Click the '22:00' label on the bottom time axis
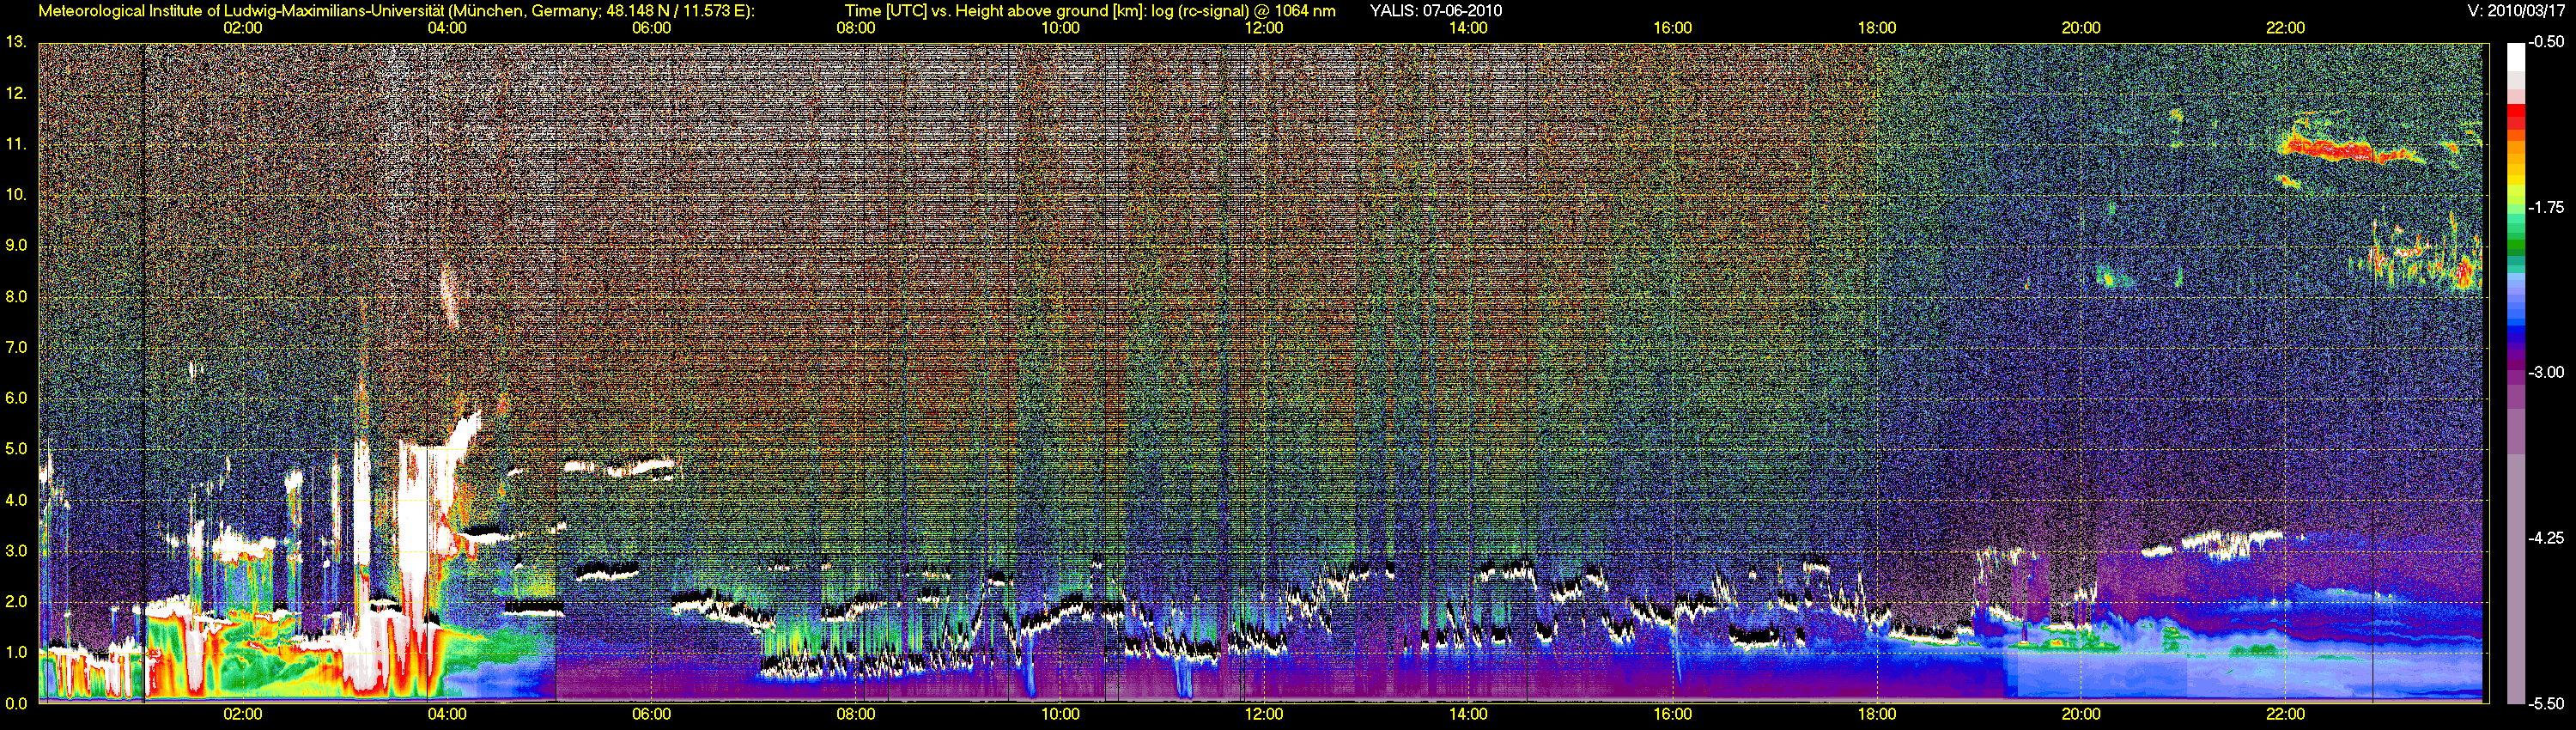Image resolution: width=2576 pixels, height=730 pixels. pos(2285,714)
